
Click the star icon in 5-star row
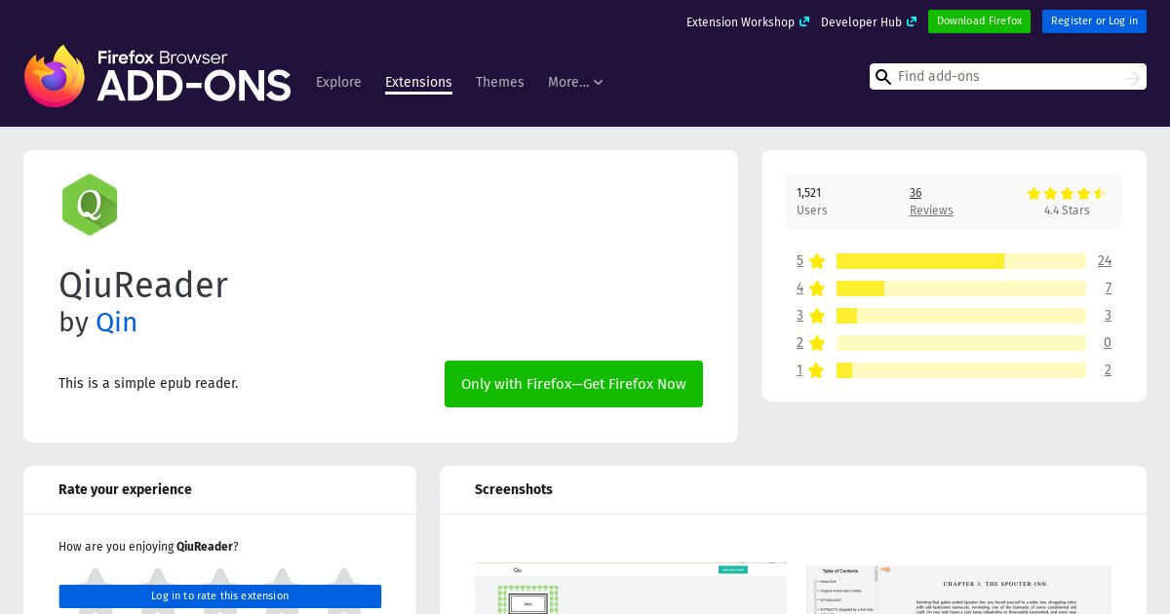click(x=817, y=261)
